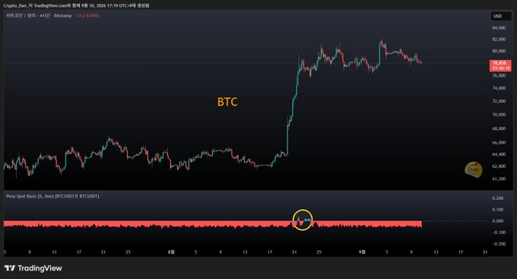Screen dimensions: 517x279
Task: Click the 0.200 basis axis label
Action: (x=497, y=198)
